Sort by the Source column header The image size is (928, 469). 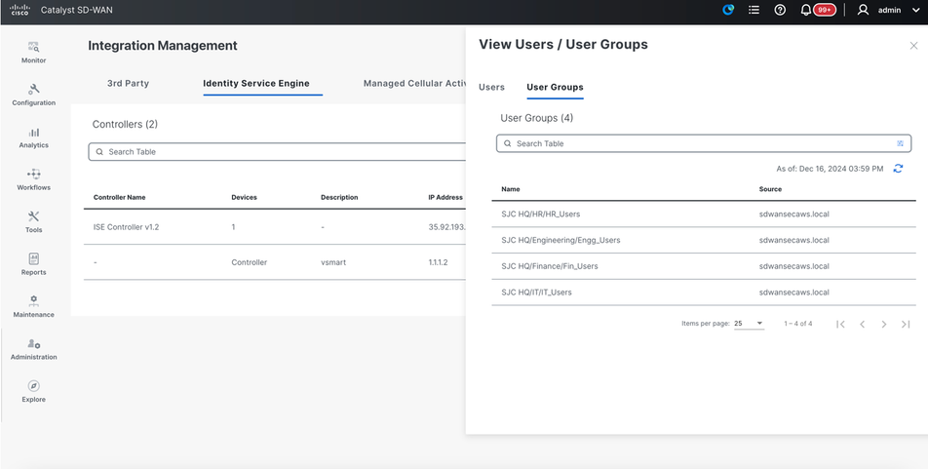click(770, 189)
